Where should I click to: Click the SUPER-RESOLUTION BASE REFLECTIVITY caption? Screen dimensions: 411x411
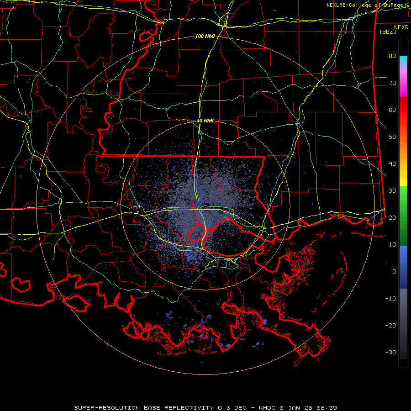[x=144, y=408]
